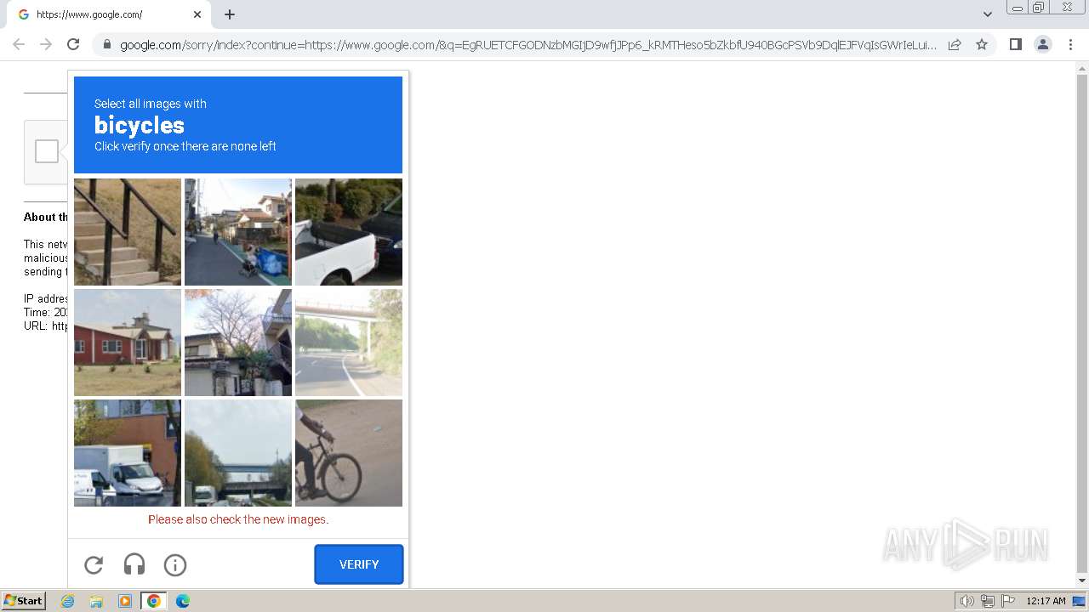Open a new tab

pos(230,14)
